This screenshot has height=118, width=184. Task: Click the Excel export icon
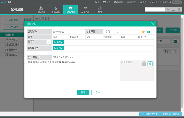(x=175, y=41)
